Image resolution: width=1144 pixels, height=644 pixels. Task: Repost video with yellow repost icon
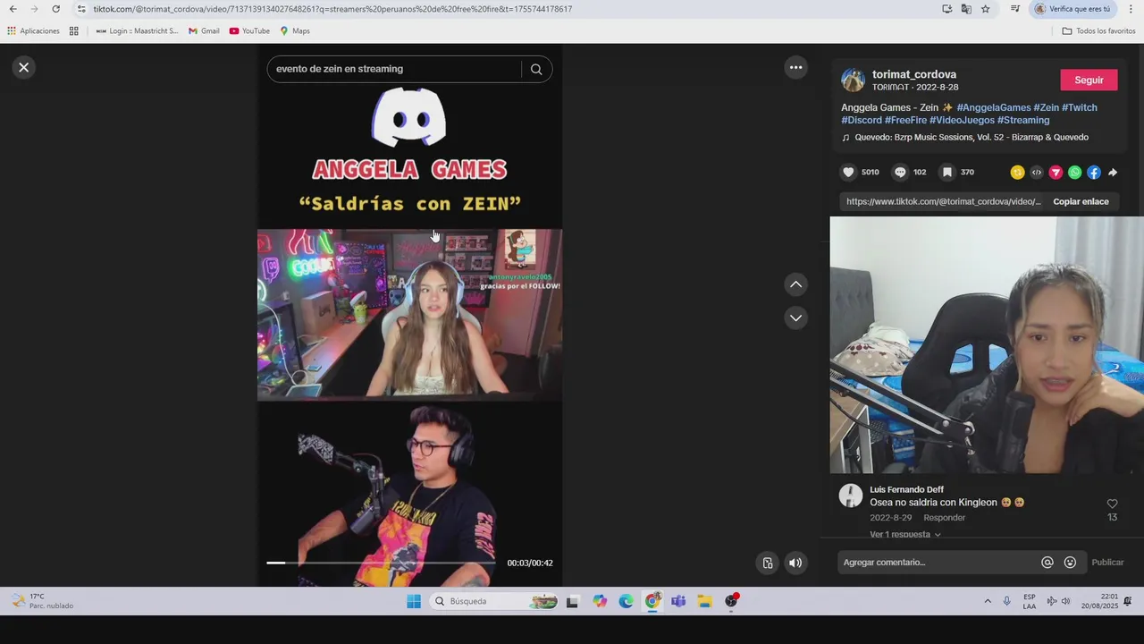[x=1017, y=173]
